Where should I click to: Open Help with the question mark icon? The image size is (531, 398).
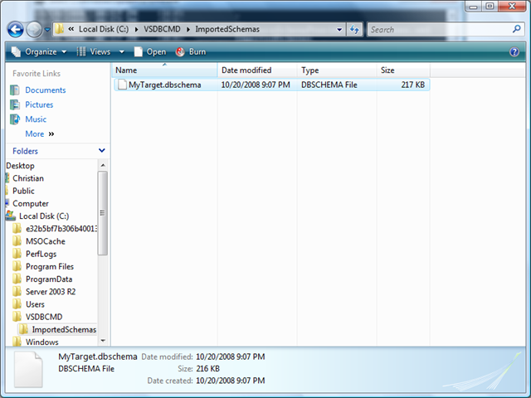(x=514, y=51)
